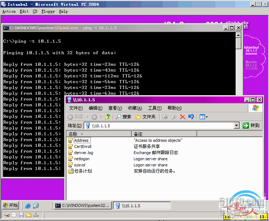Viewport: 269px width, 221px height.
Task: Toggle the 文件夹 folders pane button
Action: (x=145, y=117)
